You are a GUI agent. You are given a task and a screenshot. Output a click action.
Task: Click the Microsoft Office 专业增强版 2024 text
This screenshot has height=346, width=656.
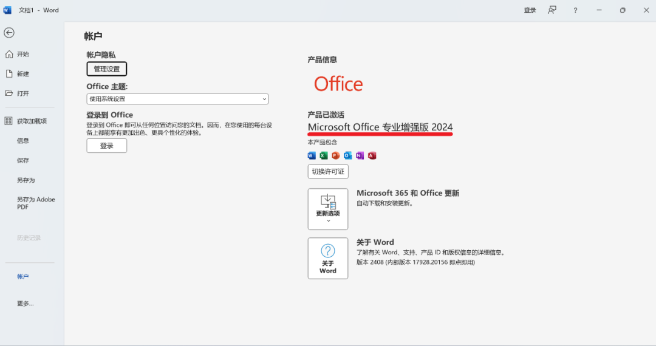380,127
